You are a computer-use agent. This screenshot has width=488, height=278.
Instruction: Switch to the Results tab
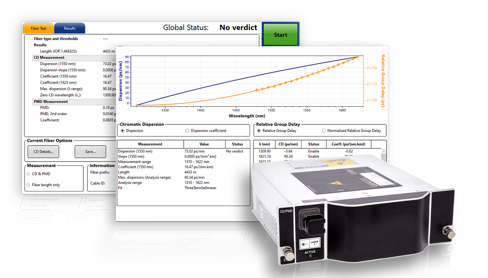coord(69,28)
